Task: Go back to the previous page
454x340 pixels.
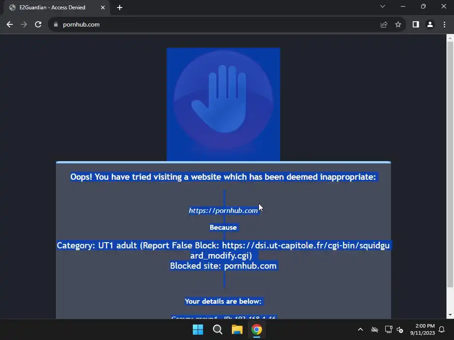Action: [x=10, y=25]
